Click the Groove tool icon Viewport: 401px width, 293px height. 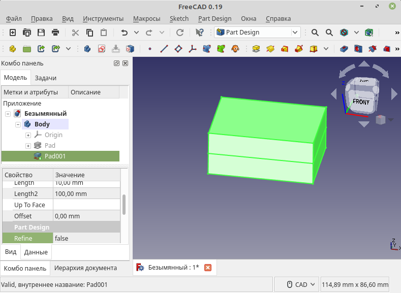pyautogui.click(x=373, y=49)
